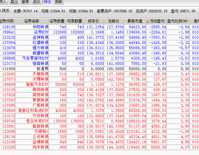Sort by 可卖数量 column header

pos(75,21)
